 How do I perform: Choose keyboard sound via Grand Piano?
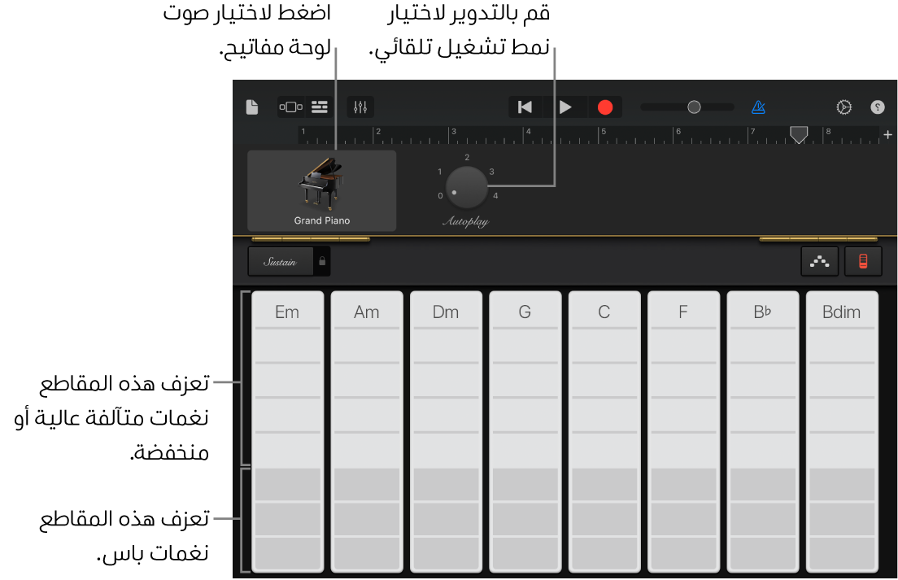tap(322, 190)
